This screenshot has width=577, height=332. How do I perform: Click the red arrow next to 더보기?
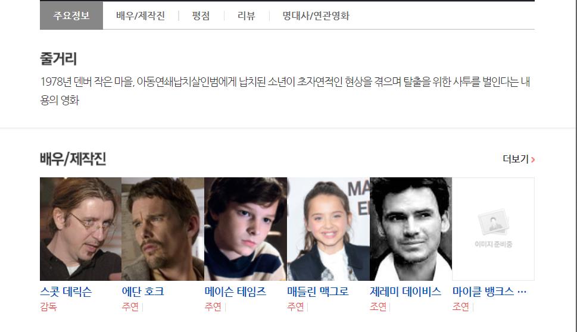533,159
